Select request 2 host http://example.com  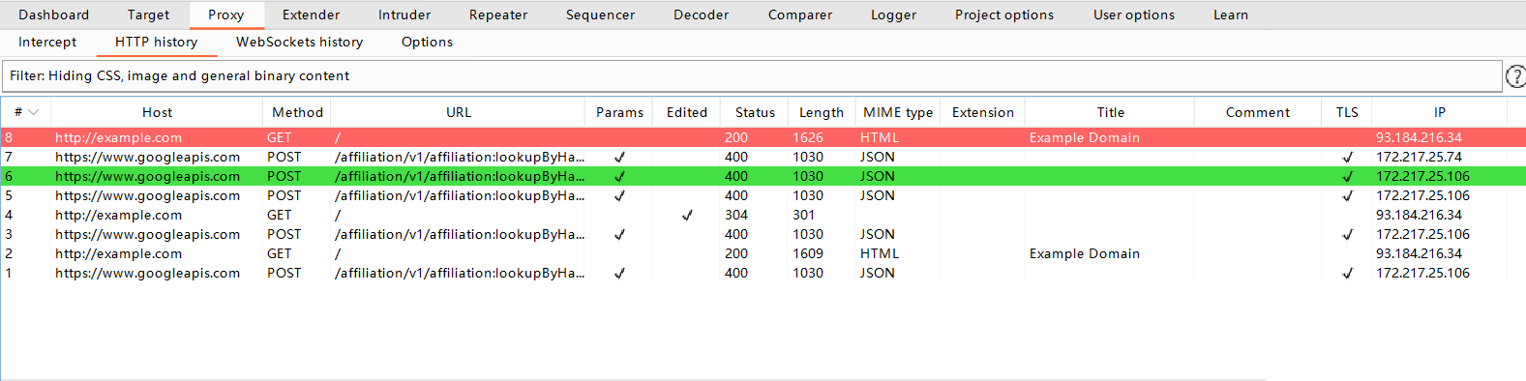[118, 253]
